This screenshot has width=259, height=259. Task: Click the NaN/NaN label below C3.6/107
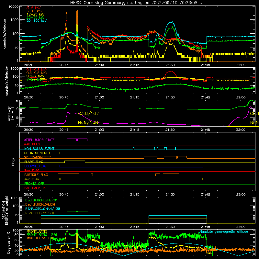point(88,123)
